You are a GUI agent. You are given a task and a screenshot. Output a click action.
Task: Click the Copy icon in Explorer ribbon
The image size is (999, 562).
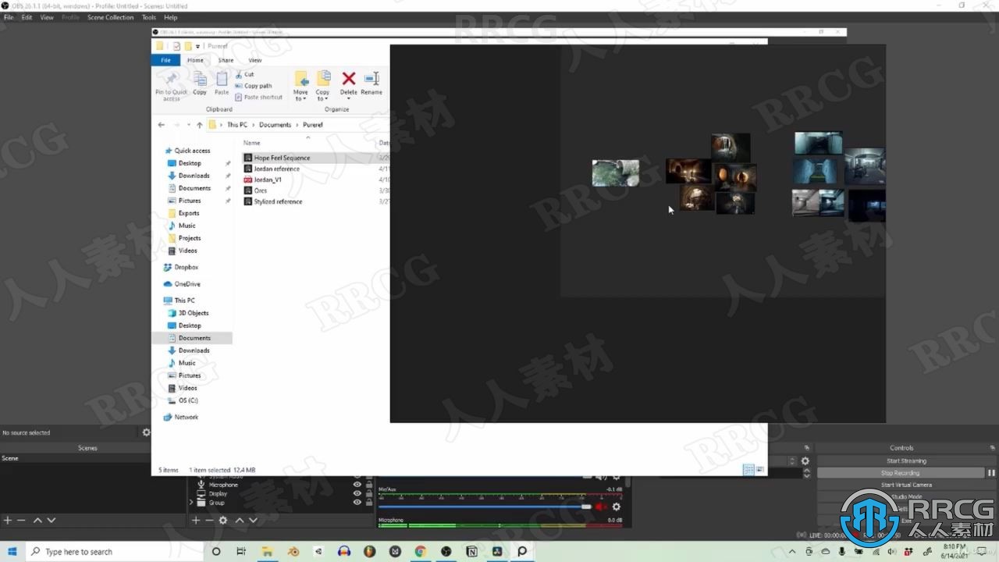200,79
